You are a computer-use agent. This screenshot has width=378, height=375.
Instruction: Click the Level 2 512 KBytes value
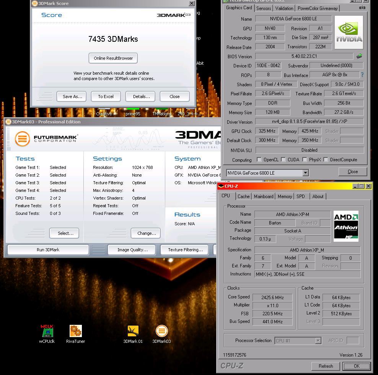pyautogui.click(x=341, y=313)
